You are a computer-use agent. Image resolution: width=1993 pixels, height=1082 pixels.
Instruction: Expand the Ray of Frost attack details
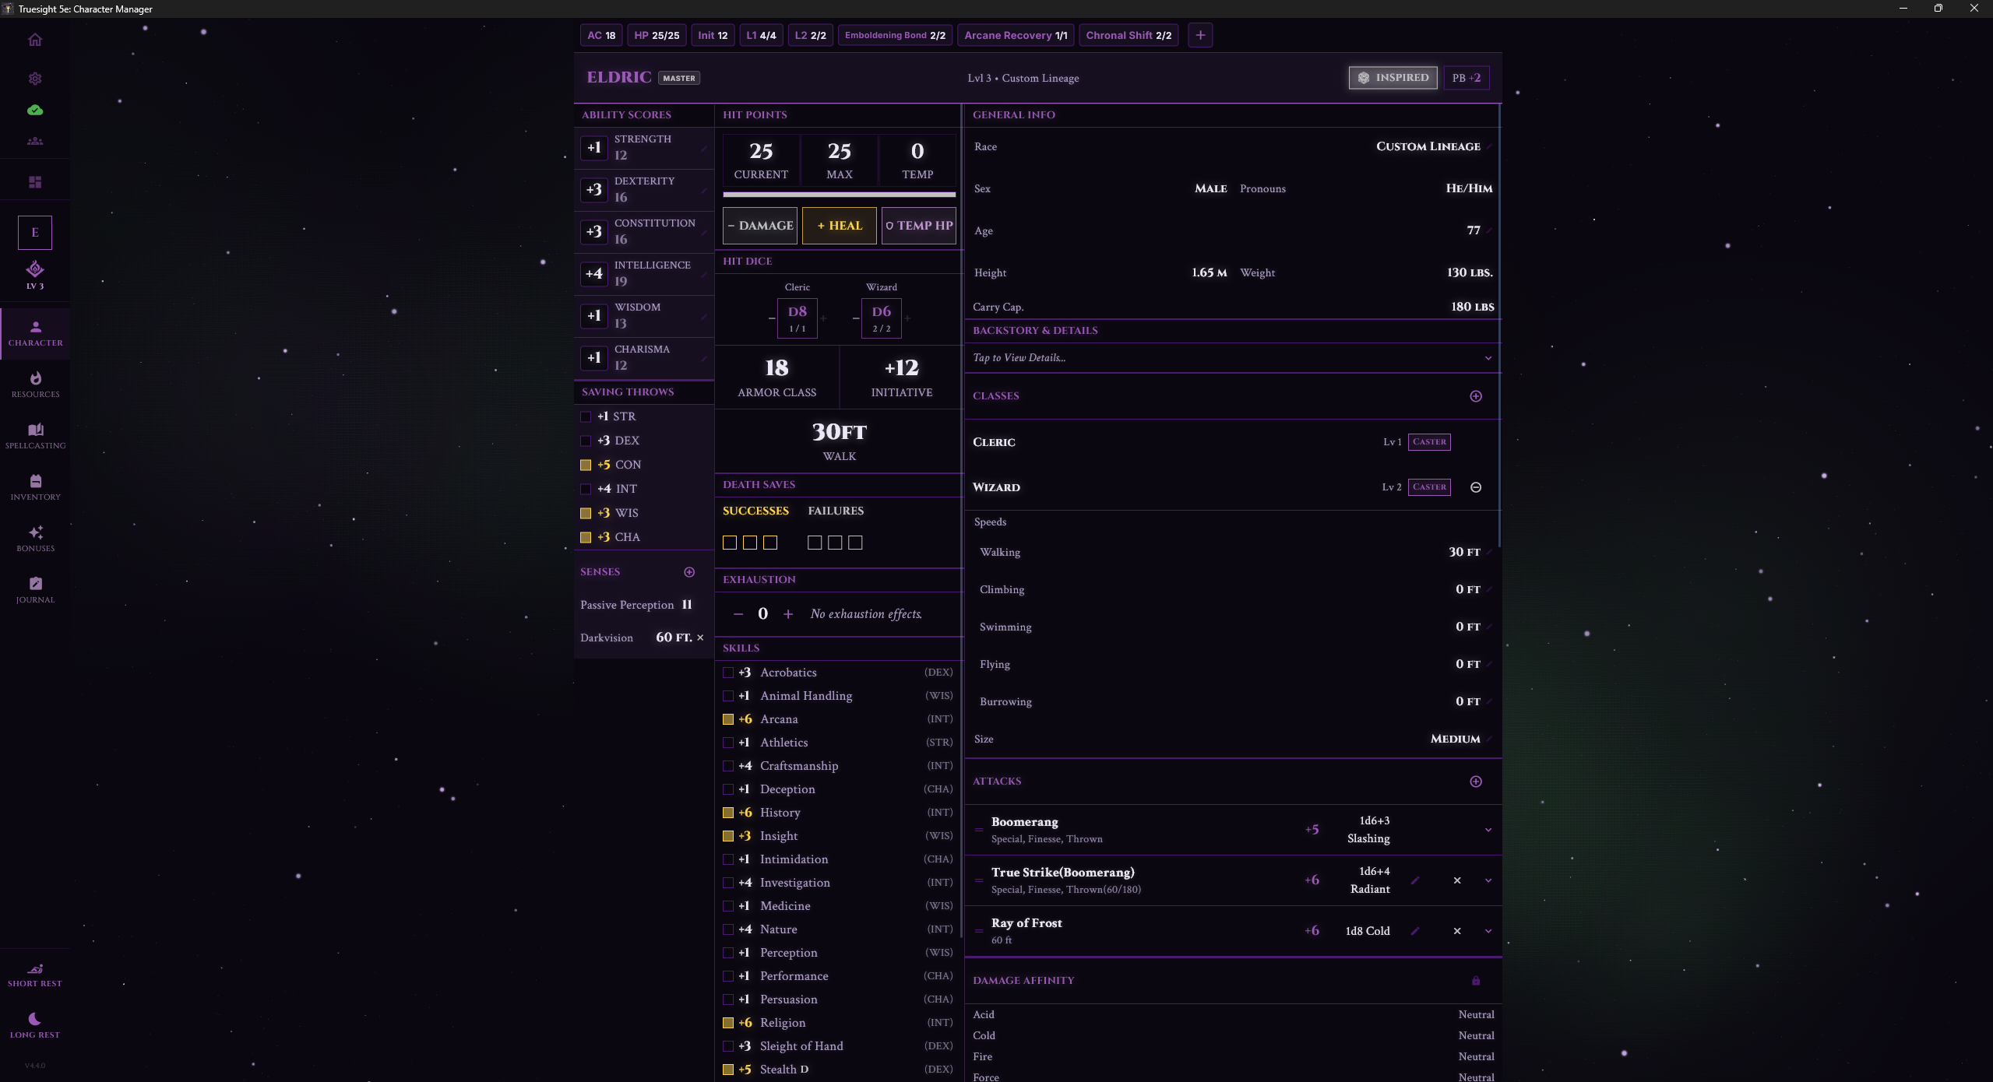pos(1488,931)
